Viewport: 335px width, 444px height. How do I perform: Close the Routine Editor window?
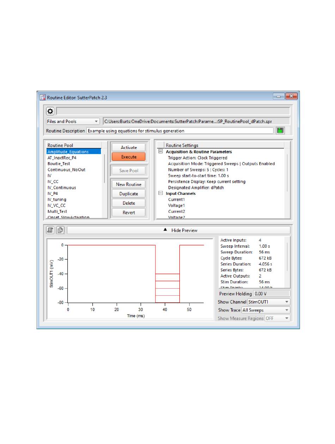291,96
